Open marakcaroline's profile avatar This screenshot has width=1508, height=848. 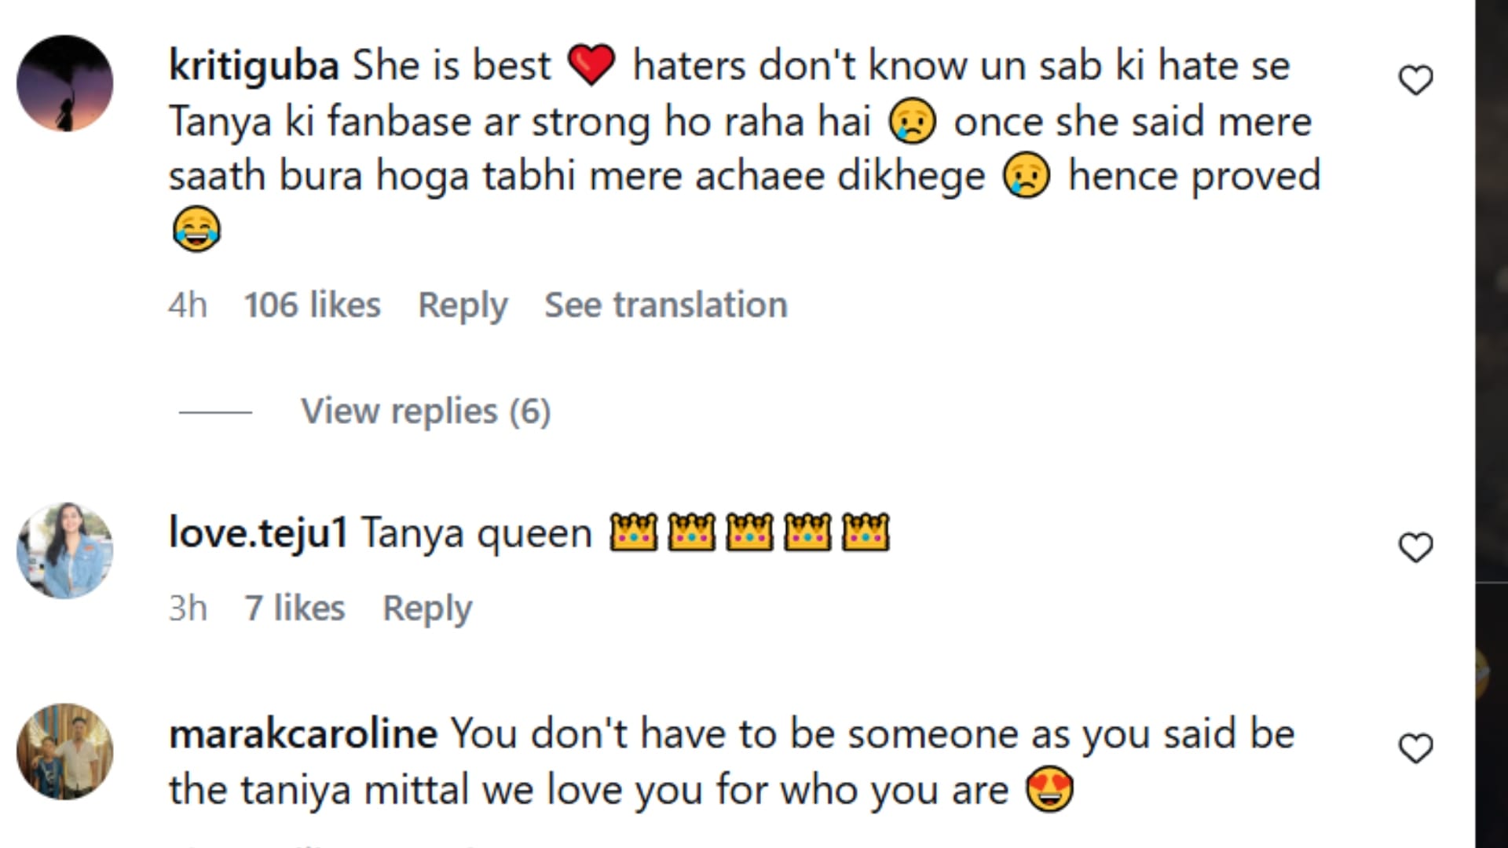coord(65,751)
